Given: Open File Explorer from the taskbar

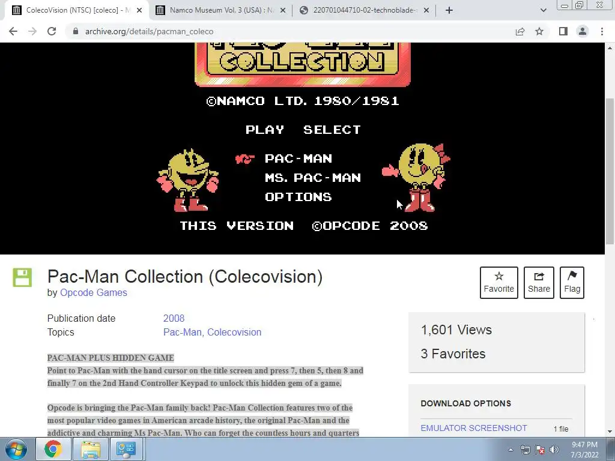Looking at the screenshot, I should click(x=91, y=449).
